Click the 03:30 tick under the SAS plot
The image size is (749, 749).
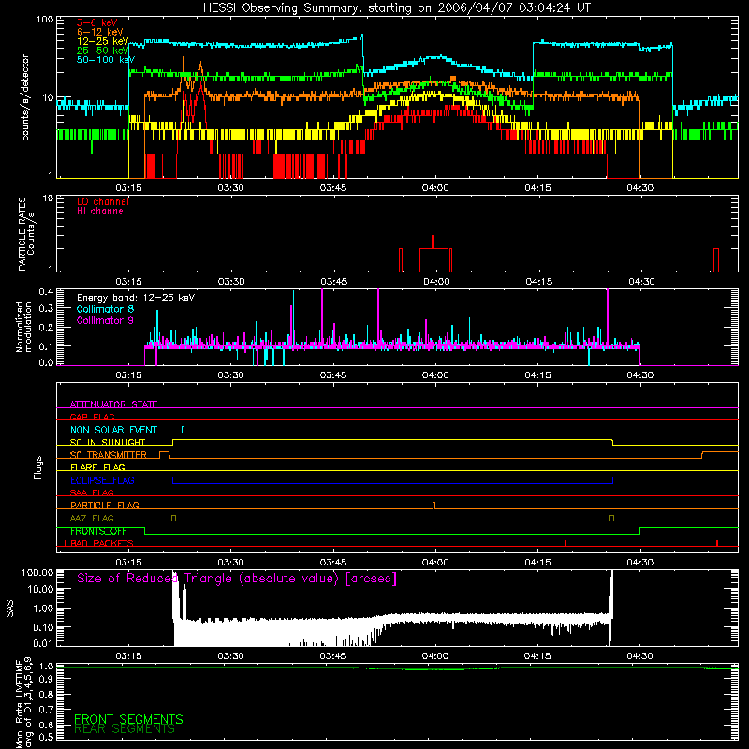tap(230, 656)
